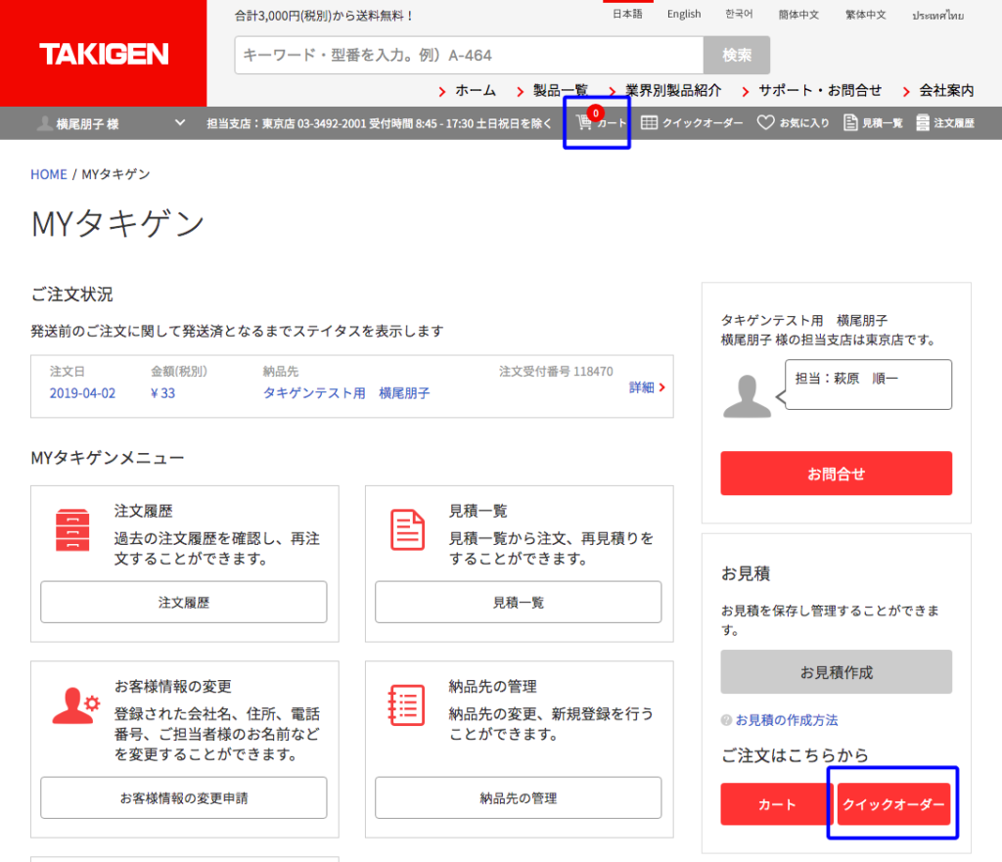Click the ¥33 amount link
The image size is (1002, 862).
(x=162, y=393)
